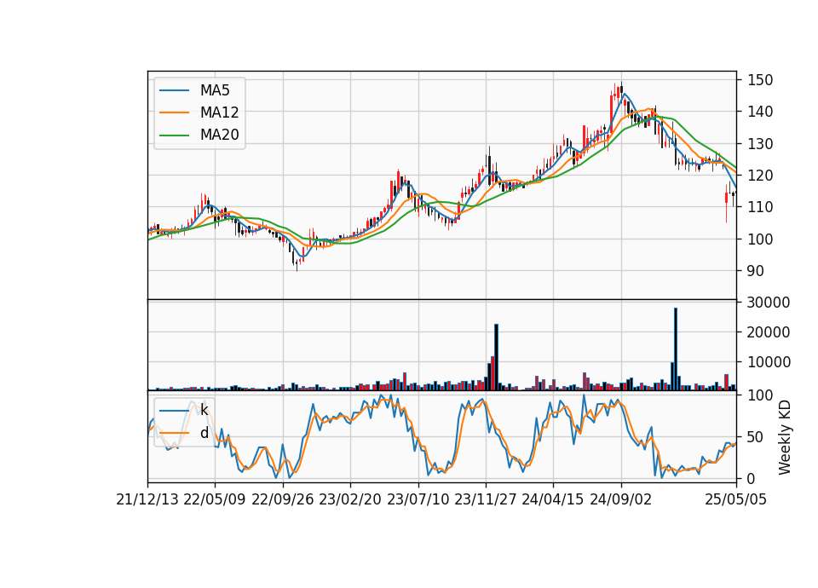Click the 20000 volume axis label
This screenshot has width=818, height=588.
769,331
